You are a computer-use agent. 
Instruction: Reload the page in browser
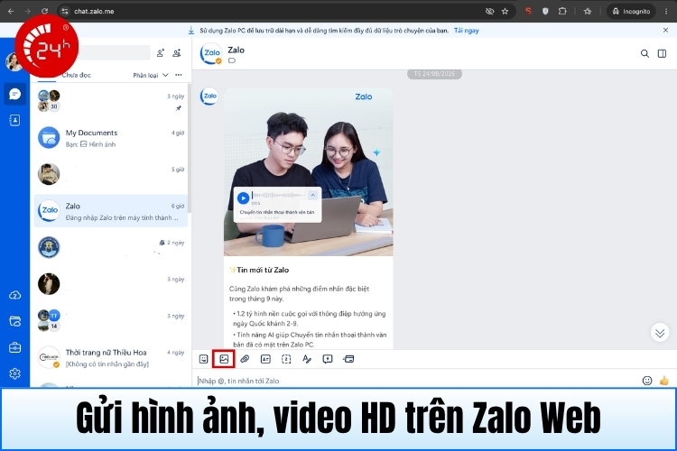click(x=44, y=11)
